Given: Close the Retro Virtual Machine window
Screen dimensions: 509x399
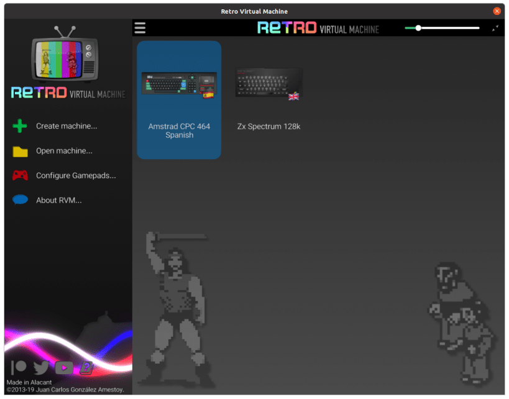Looking at the screenshot, I should tap(497, 11).
